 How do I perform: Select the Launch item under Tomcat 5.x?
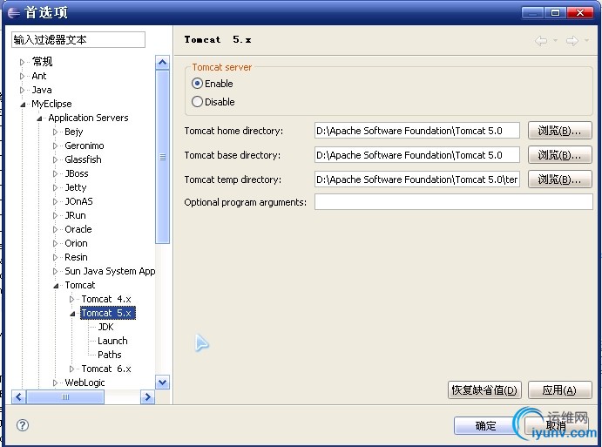112,341
